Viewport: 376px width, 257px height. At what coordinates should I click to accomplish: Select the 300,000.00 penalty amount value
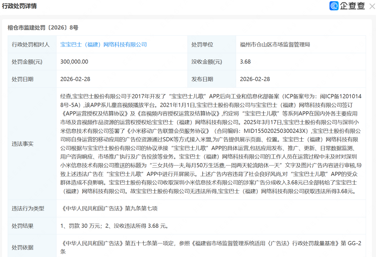click(75, 62)
